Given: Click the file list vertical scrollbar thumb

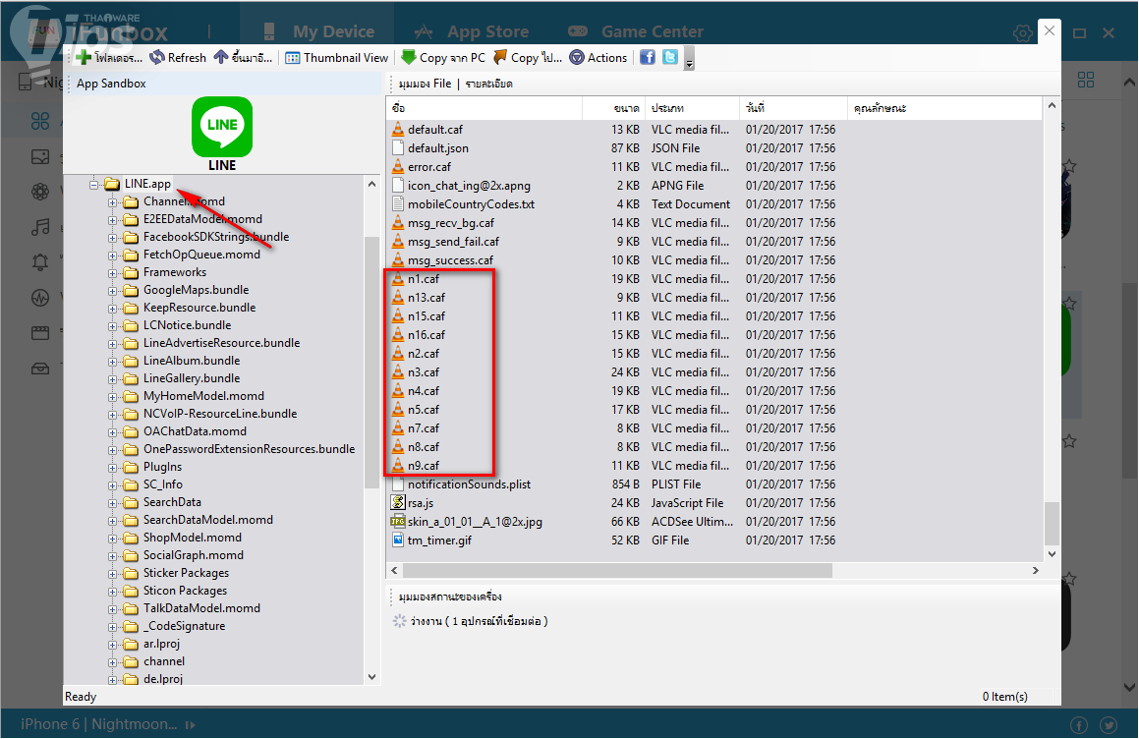Looking at the screenshot, I should pyautogui.click(x=1052, y=523).
